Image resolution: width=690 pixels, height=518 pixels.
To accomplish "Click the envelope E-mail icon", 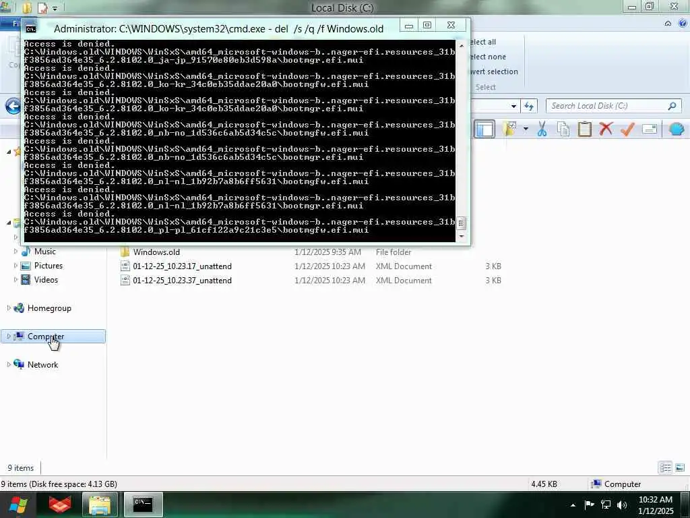I will tap(650, 129).
